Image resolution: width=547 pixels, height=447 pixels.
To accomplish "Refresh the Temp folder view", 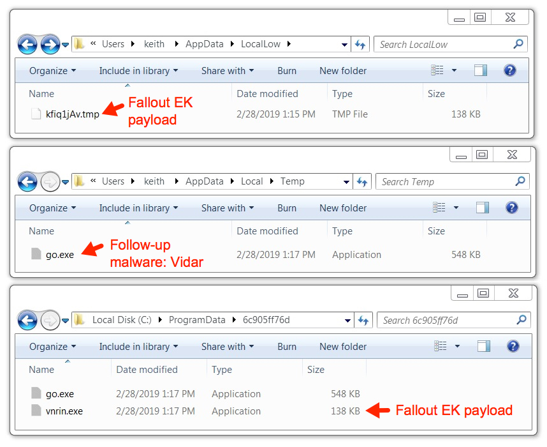I will tap(362, 182).
